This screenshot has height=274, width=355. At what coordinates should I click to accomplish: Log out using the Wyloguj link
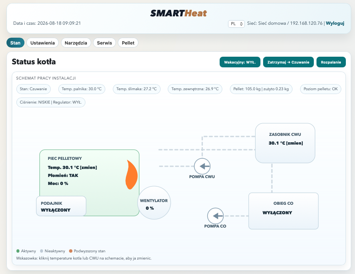point(335,23)
